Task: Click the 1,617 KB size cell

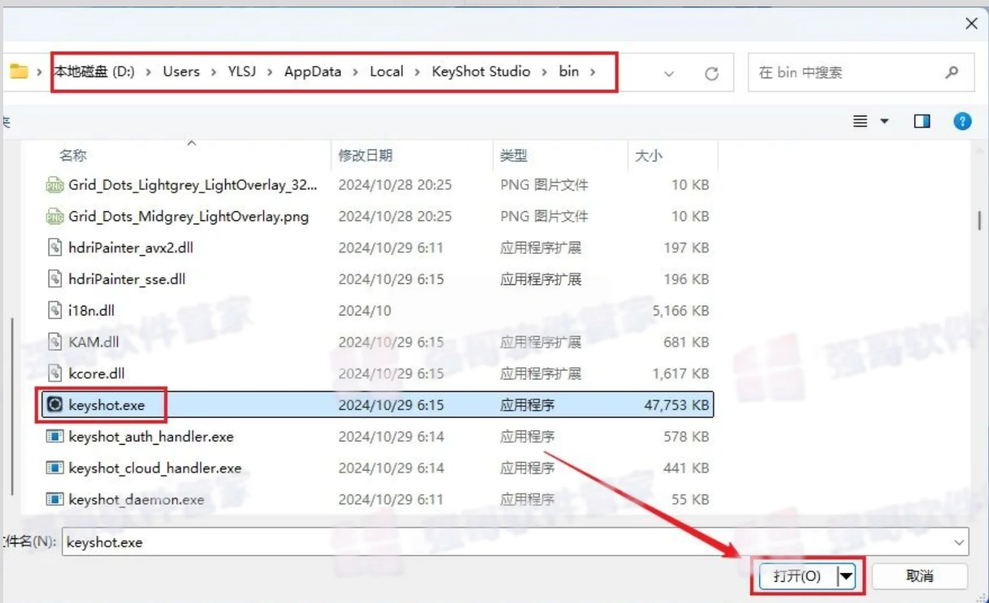Action: click(x=680, y=374)
